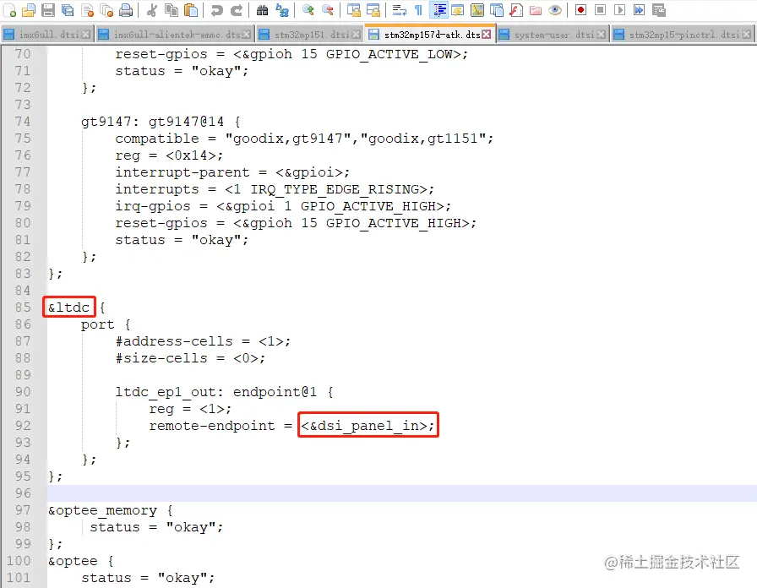
Task: Click the Redo arrow icon
Action: point(237,9)
